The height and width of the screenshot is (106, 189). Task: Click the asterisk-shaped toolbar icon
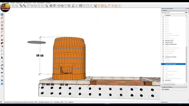pyautogui.click(x=113, y=6)
